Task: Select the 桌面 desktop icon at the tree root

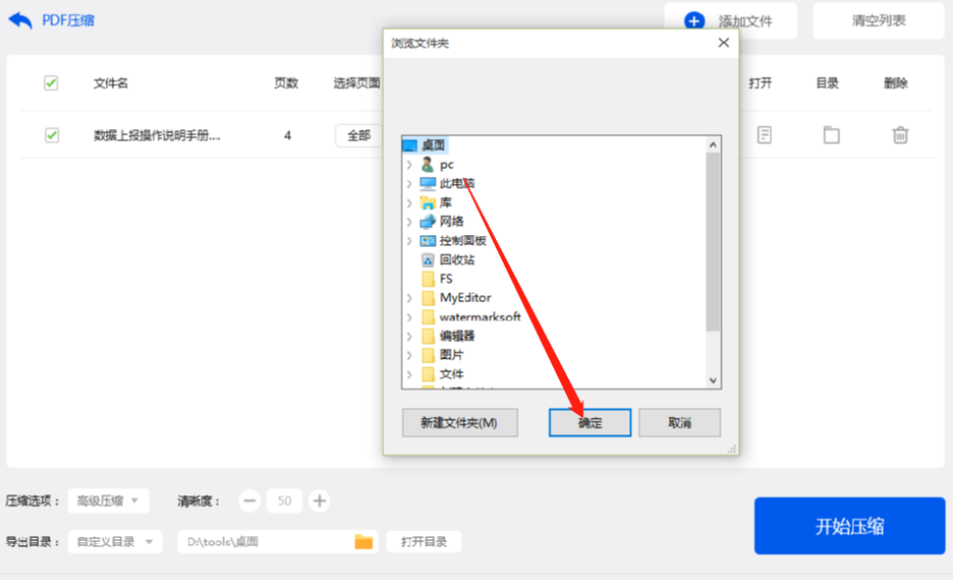Action: click(410, 146)
